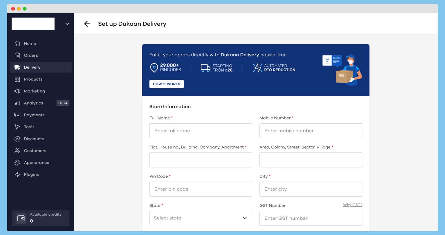Focus the GST Number field

[311, 218]
